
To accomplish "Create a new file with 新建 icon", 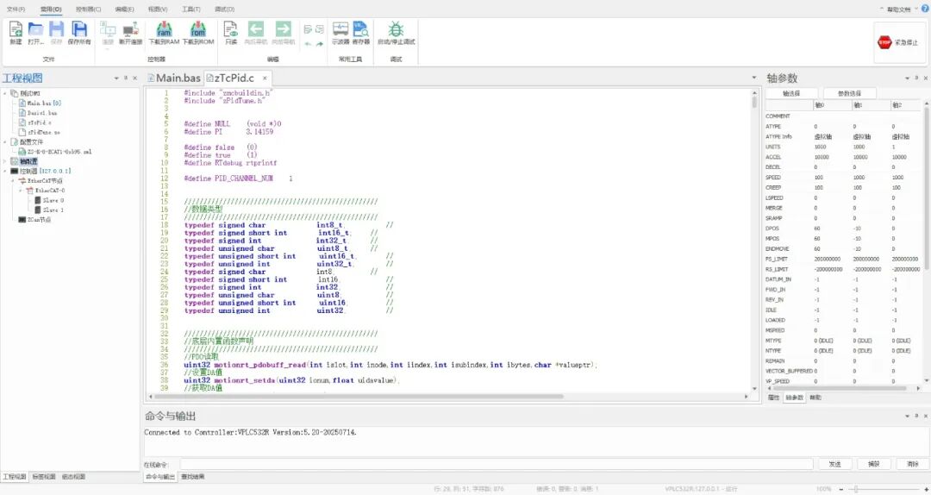I will (16, 29).
